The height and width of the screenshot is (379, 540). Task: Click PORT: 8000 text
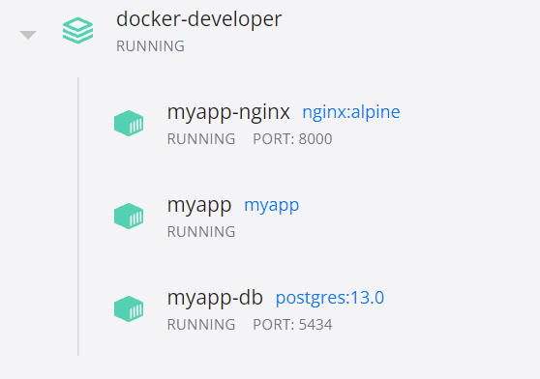point(292,139)
